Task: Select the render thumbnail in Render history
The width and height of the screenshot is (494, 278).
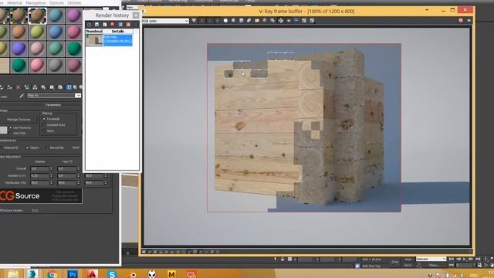Action: click(x=94, y=40)
